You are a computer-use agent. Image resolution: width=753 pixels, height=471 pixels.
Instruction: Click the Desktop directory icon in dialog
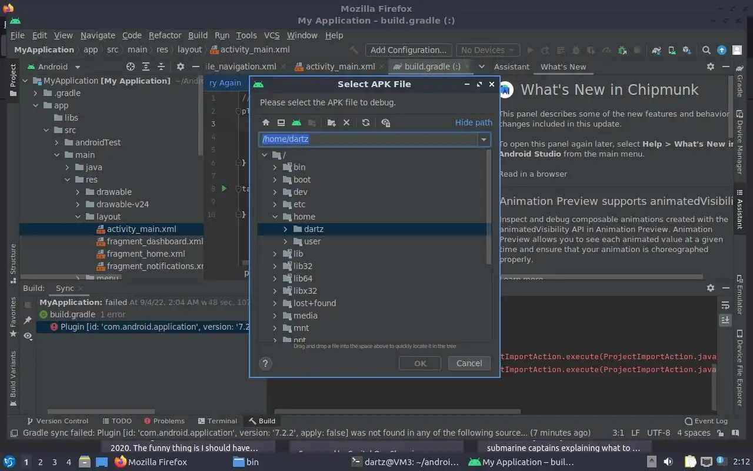click(281, 122)
